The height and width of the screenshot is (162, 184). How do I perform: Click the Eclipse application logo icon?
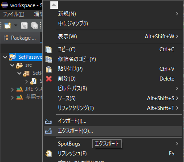pyautogui.click(x=4, y=5)
